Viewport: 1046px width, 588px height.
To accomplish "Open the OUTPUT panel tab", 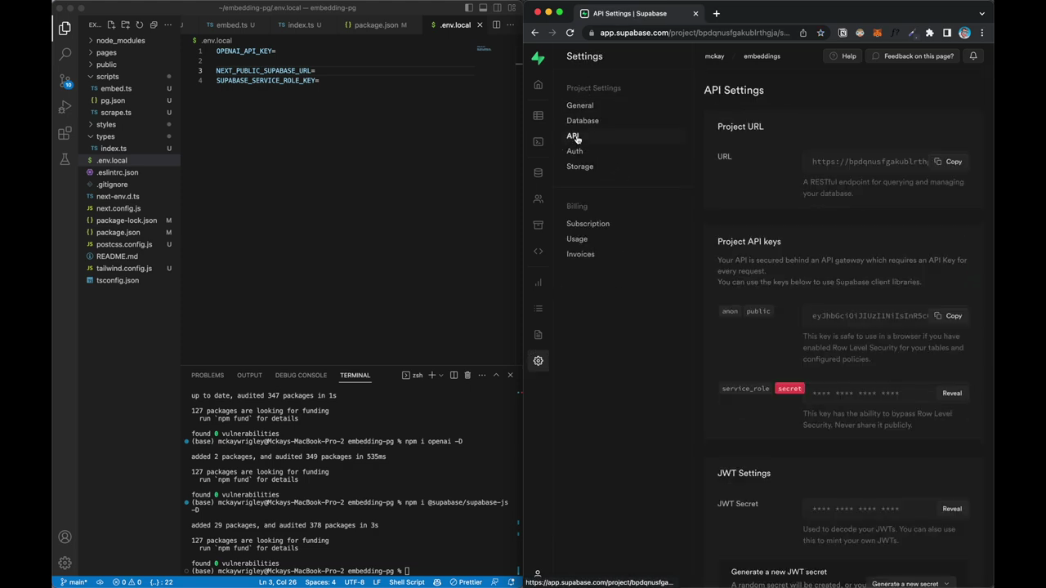I will [249, 375].
